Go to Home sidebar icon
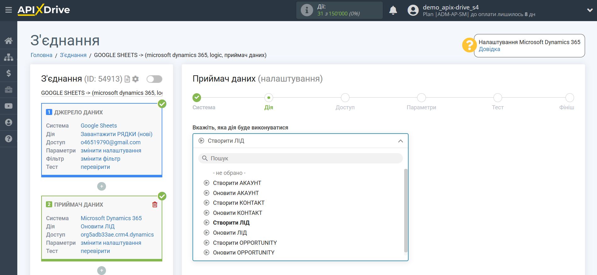 pos(8,41)
